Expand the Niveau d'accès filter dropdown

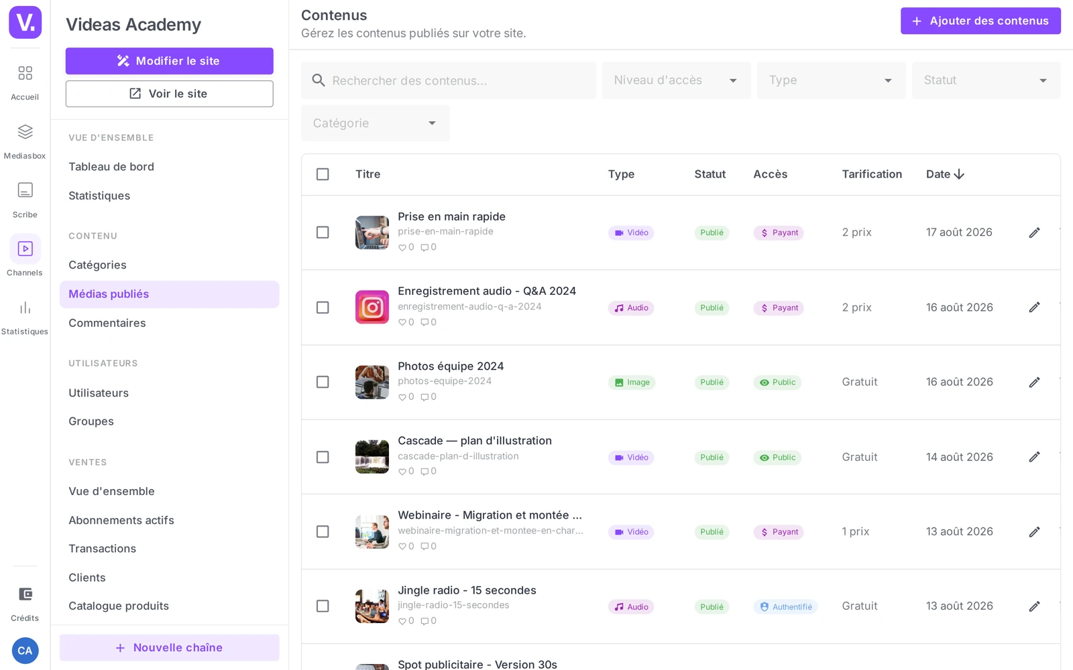(676, 80)
